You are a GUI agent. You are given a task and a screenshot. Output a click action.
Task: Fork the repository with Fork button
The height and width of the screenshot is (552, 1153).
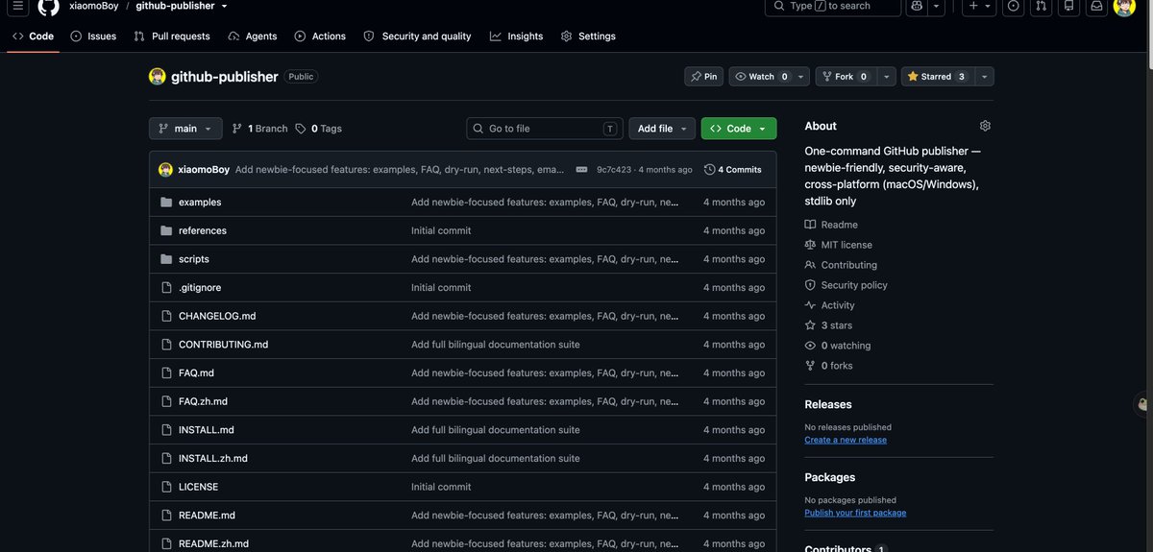pos(846,77)
